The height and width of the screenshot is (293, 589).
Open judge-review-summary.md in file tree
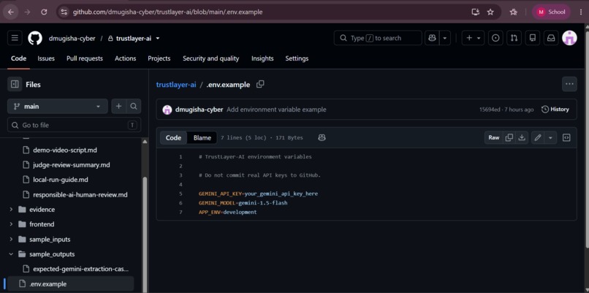click(x=72, y=165)
